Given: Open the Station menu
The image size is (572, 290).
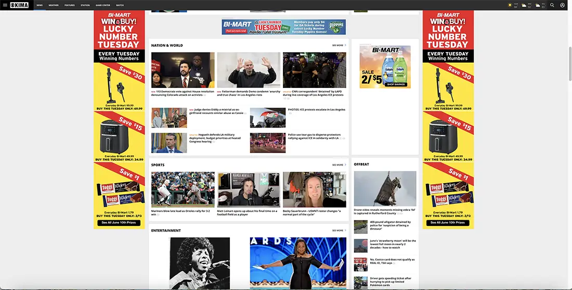Looking at the screenshot, I should (x=85, y=5).
